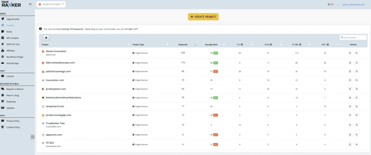371x155 pixels.
Task: Open settings for Alaves Innovation project
Action: (x=357, y=53)
